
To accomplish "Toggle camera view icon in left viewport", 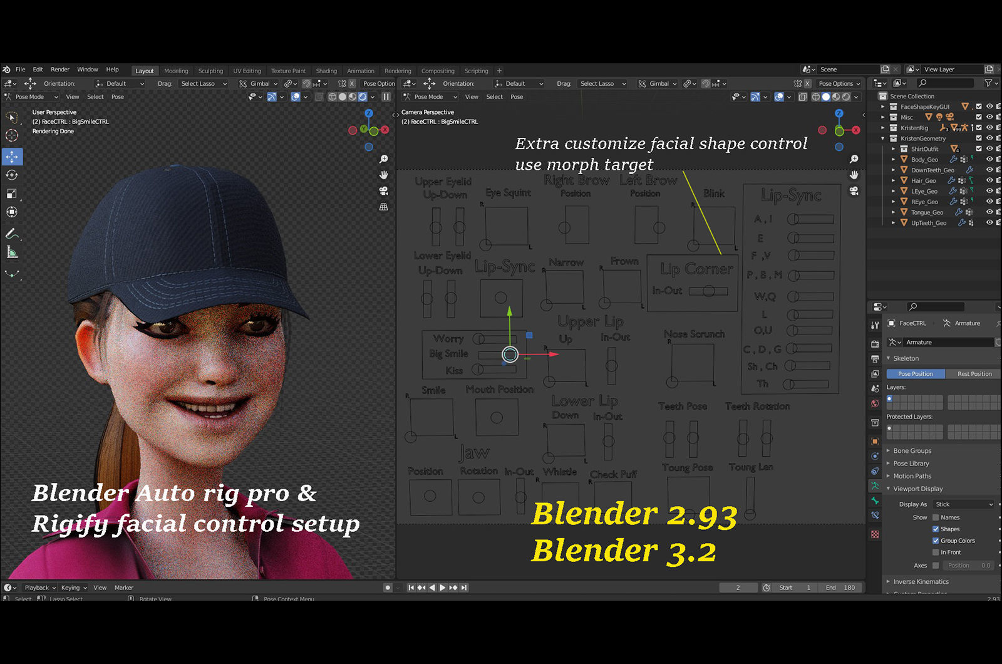I will (x=384, y=190).
